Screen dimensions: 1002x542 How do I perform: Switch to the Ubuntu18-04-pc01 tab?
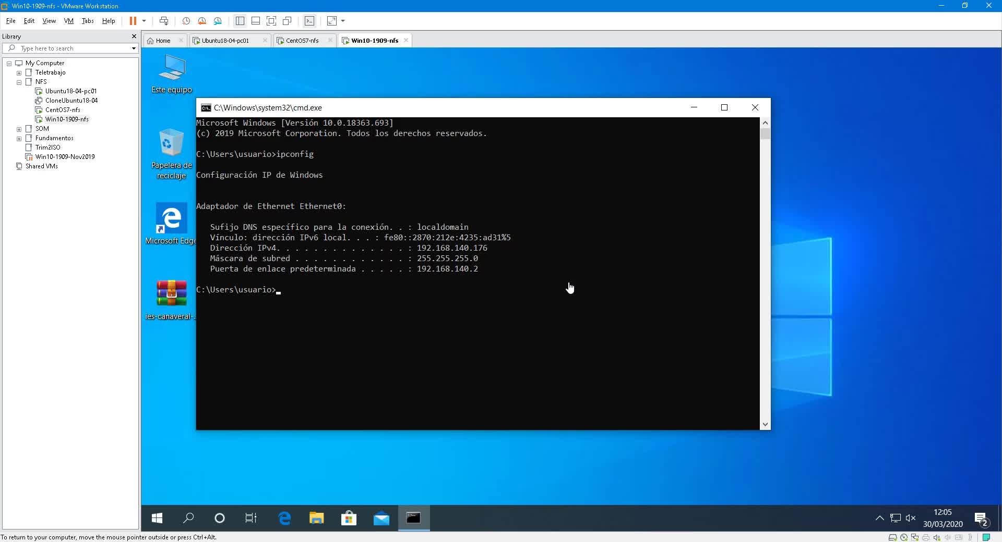click(225, 40)
